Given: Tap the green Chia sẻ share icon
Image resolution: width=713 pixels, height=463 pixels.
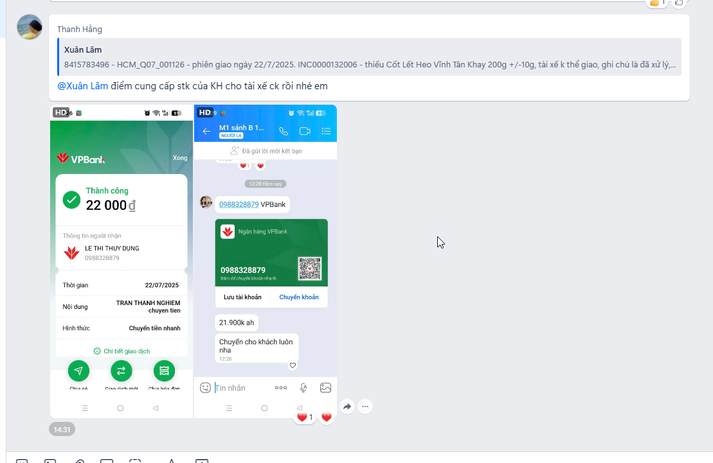Looking at the screenshot, I should [78, 371].
